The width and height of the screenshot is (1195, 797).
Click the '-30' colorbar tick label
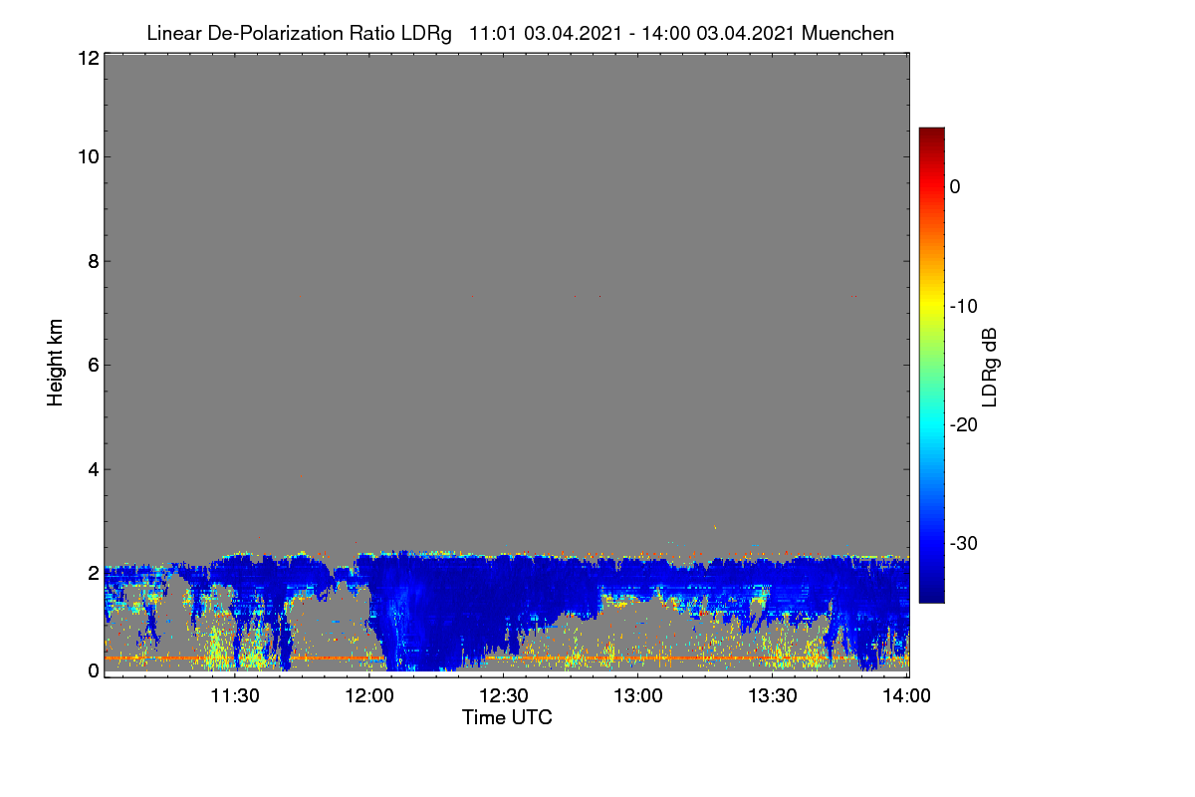pyautogui.click(x=966, y=544)
